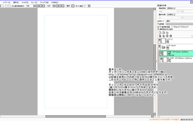Open the zoom percentage dropdown arrow
This screenshot has height=121, width=193.
coord(34,6)
